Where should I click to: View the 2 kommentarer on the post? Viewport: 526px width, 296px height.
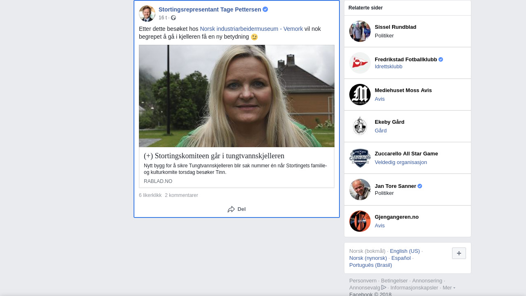181,195
